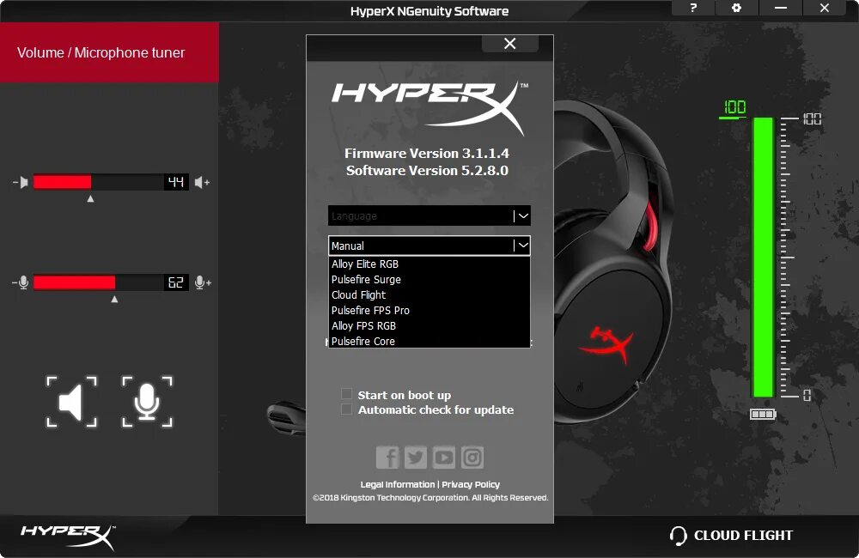Viewport: 859px width, 558px height.
Task: Click the Firmware Version 3.1.1.4 text
Action: (427, 154)
